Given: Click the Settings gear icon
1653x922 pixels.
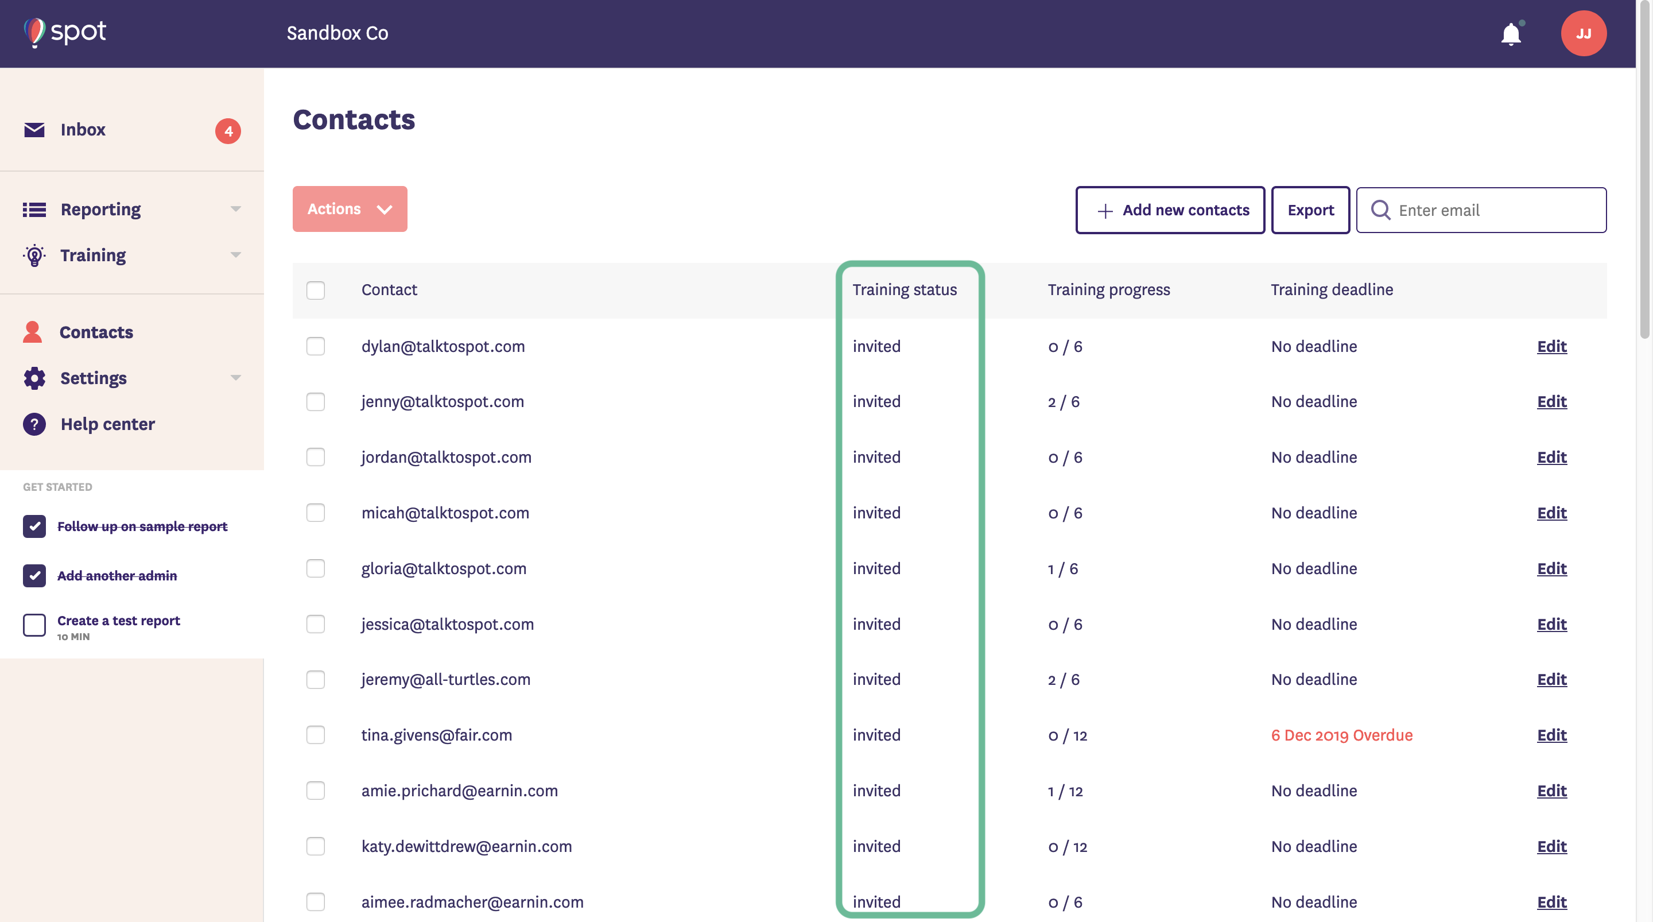Looking at the screenshot, I should point(34,378).
